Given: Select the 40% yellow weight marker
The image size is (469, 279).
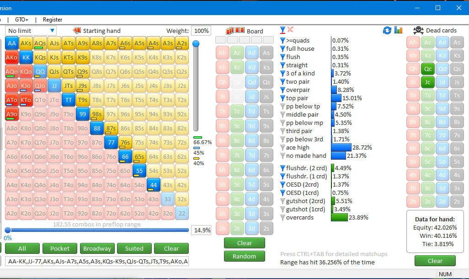Looking at the screenshot, I should [196, 158].
